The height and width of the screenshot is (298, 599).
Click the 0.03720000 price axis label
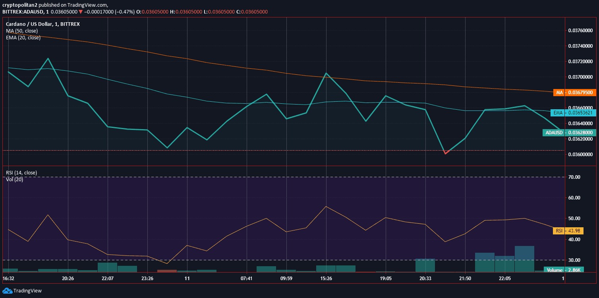click(581, 62)
